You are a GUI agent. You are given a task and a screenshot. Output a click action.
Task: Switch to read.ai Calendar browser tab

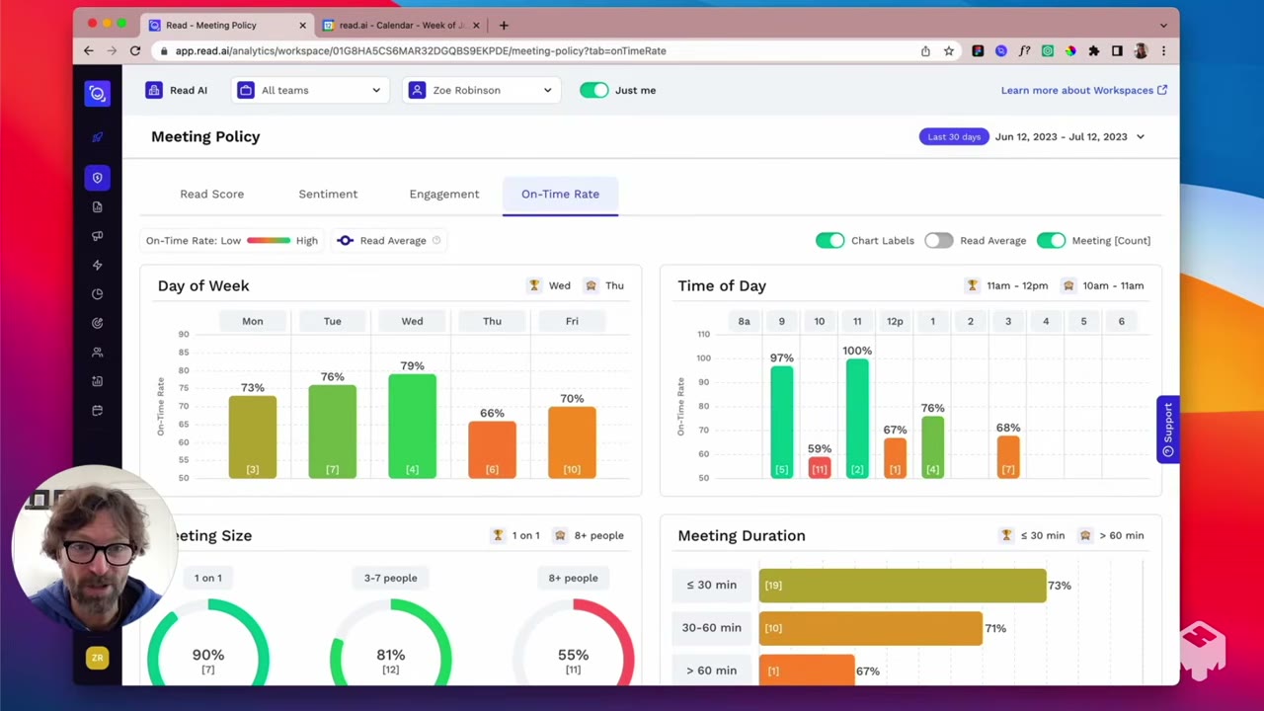pos(403,25)
